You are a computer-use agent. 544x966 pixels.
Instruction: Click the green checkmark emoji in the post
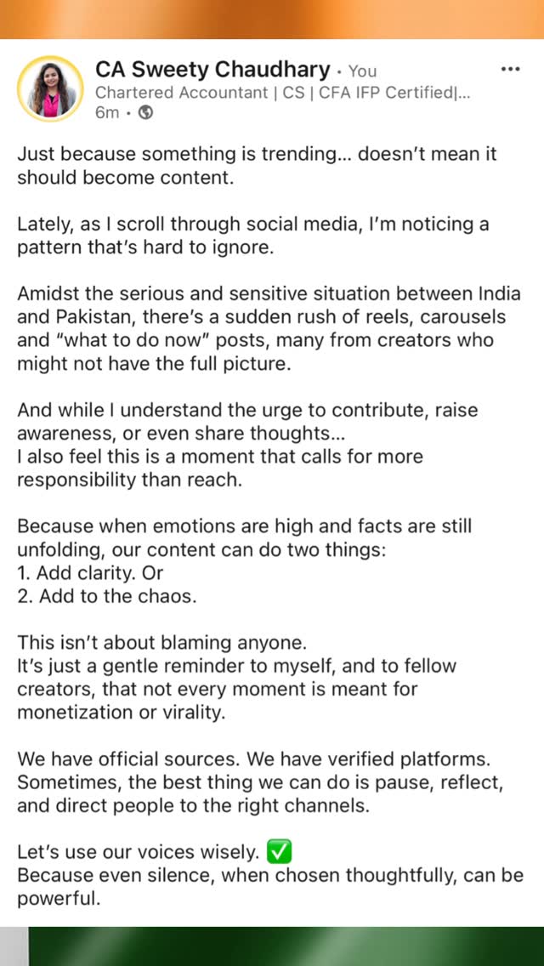pyautogui.click(x=280, y=852)
